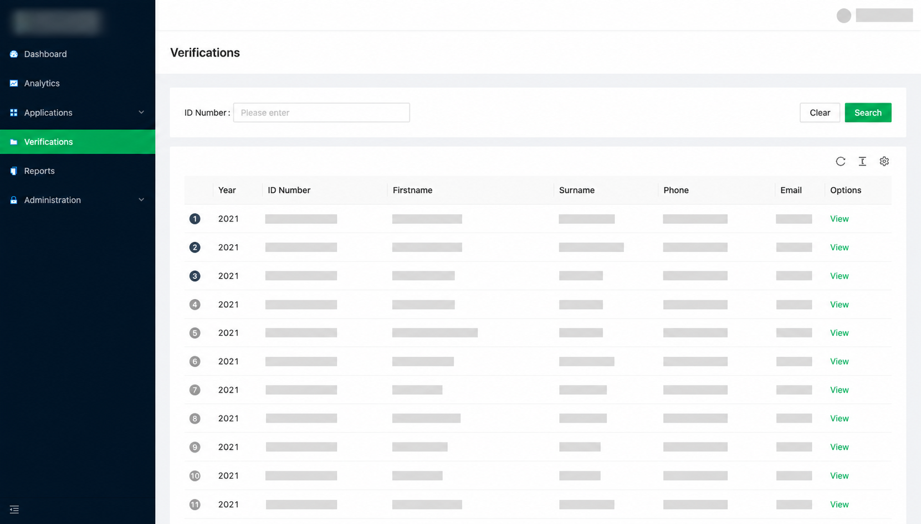Screen dimensions: 921x524
Task: View record in row 9
Action: [x=839, y=447]
